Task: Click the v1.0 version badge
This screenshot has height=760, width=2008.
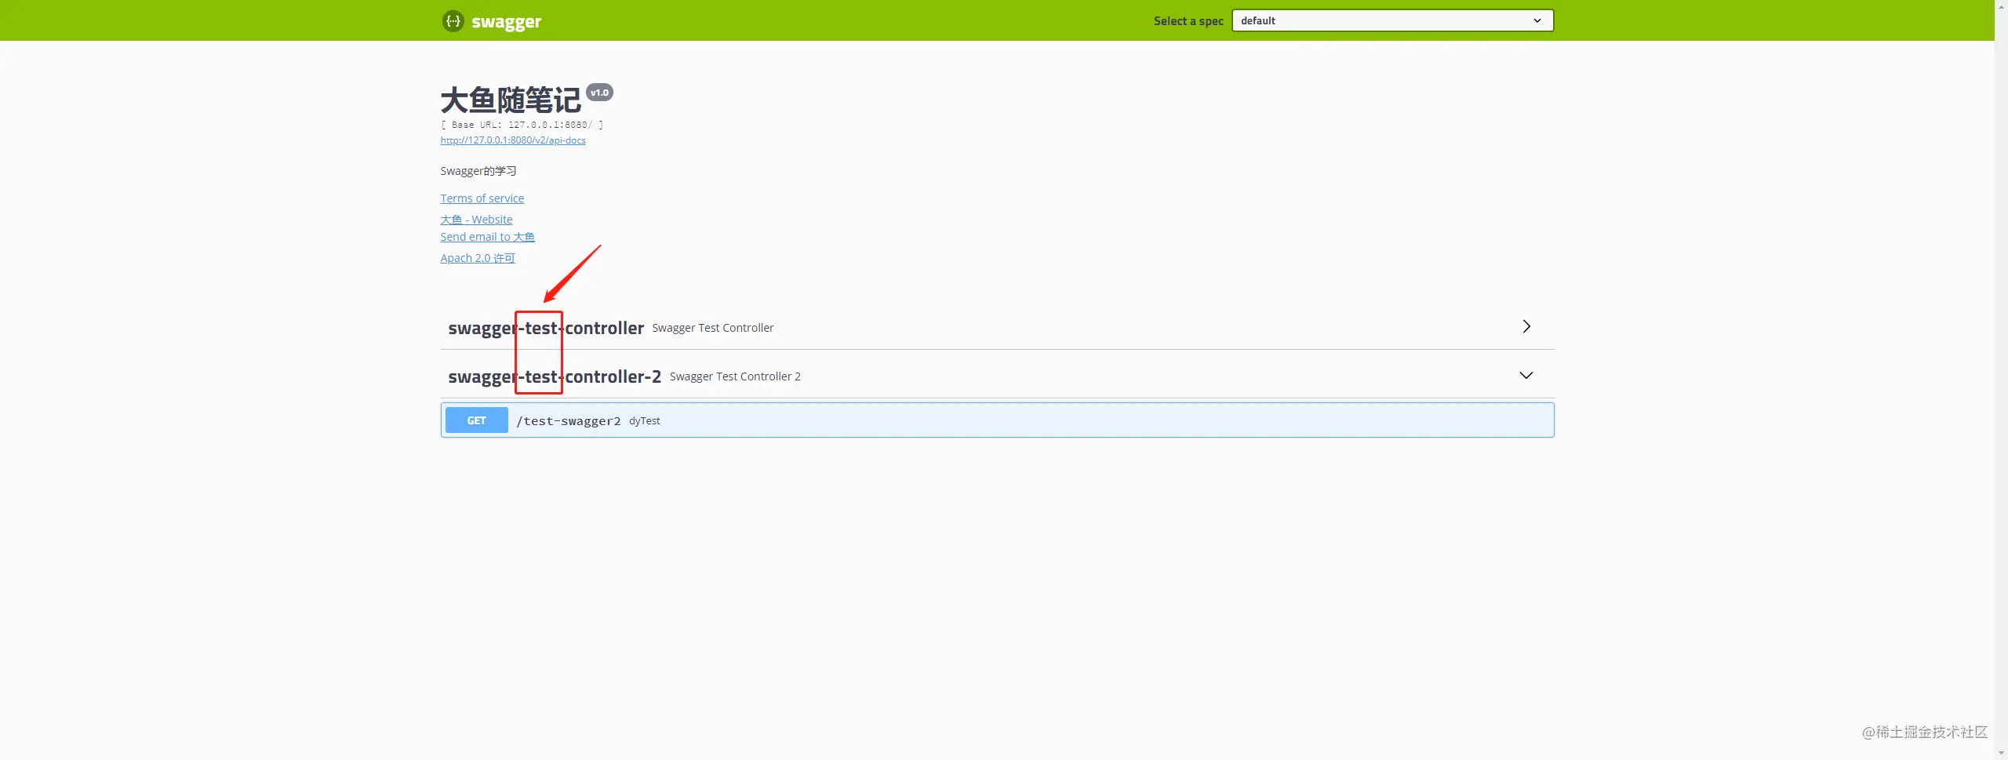Action: 600,93
